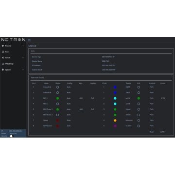Click the PoE indicator for Console A row
Viewport: 175px width, 175px height.
tap(139, 87)
